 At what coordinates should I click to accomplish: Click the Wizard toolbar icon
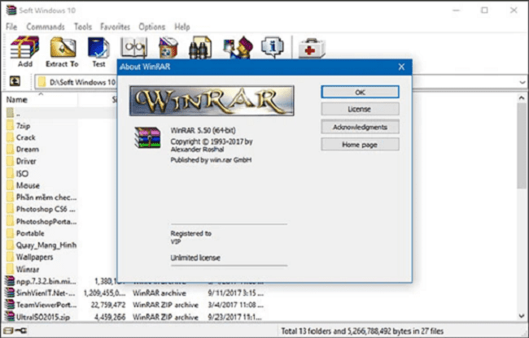point(238,47)
